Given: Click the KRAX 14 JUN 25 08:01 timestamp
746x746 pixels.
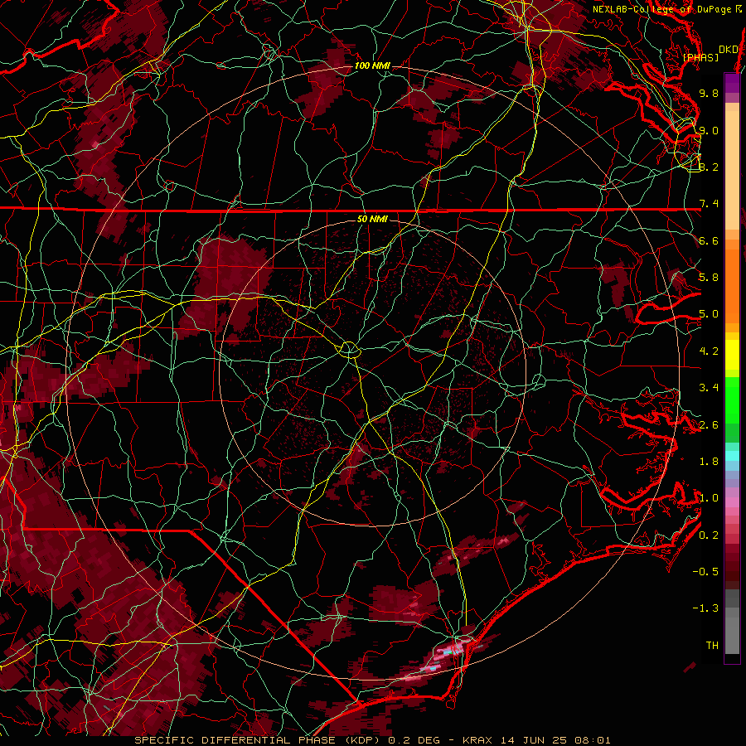Looking at the screenshot, I should click(536, 740).
